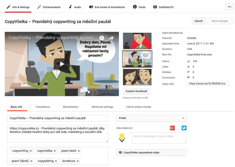
Task: Select the angry red-background thumbnail
Action: (x=137, y=41)
